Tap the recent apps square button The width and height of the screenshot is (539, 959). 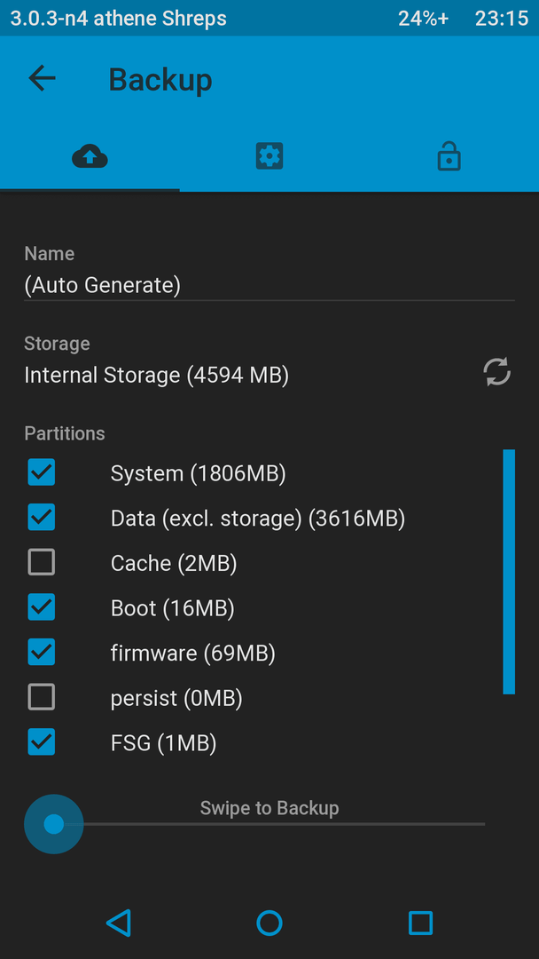(420, 923)
